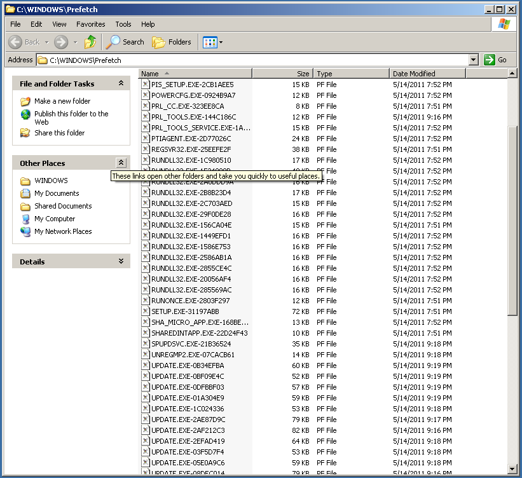
Task: Click the WINDOWS folder icon in Other Places
Action: (x=25, y=181)
